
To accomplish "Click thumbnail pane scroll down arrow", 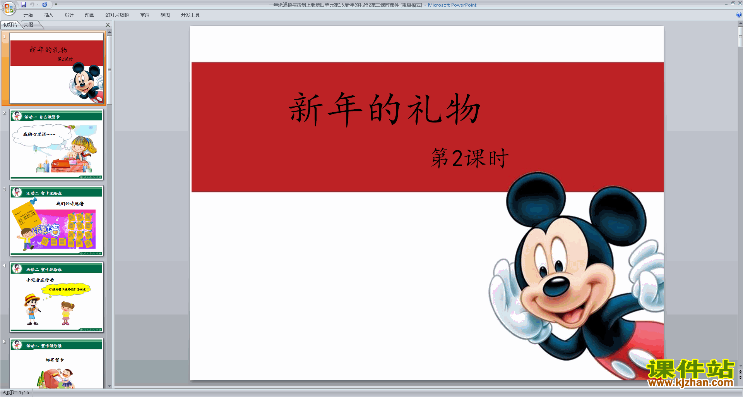I will pos(110,386).
